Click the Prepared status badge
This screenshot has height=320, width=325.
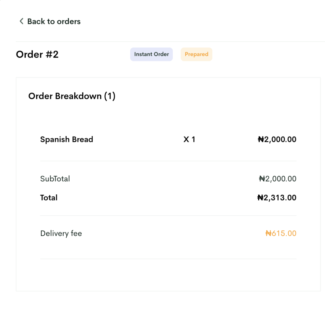[x=196, y=54]
